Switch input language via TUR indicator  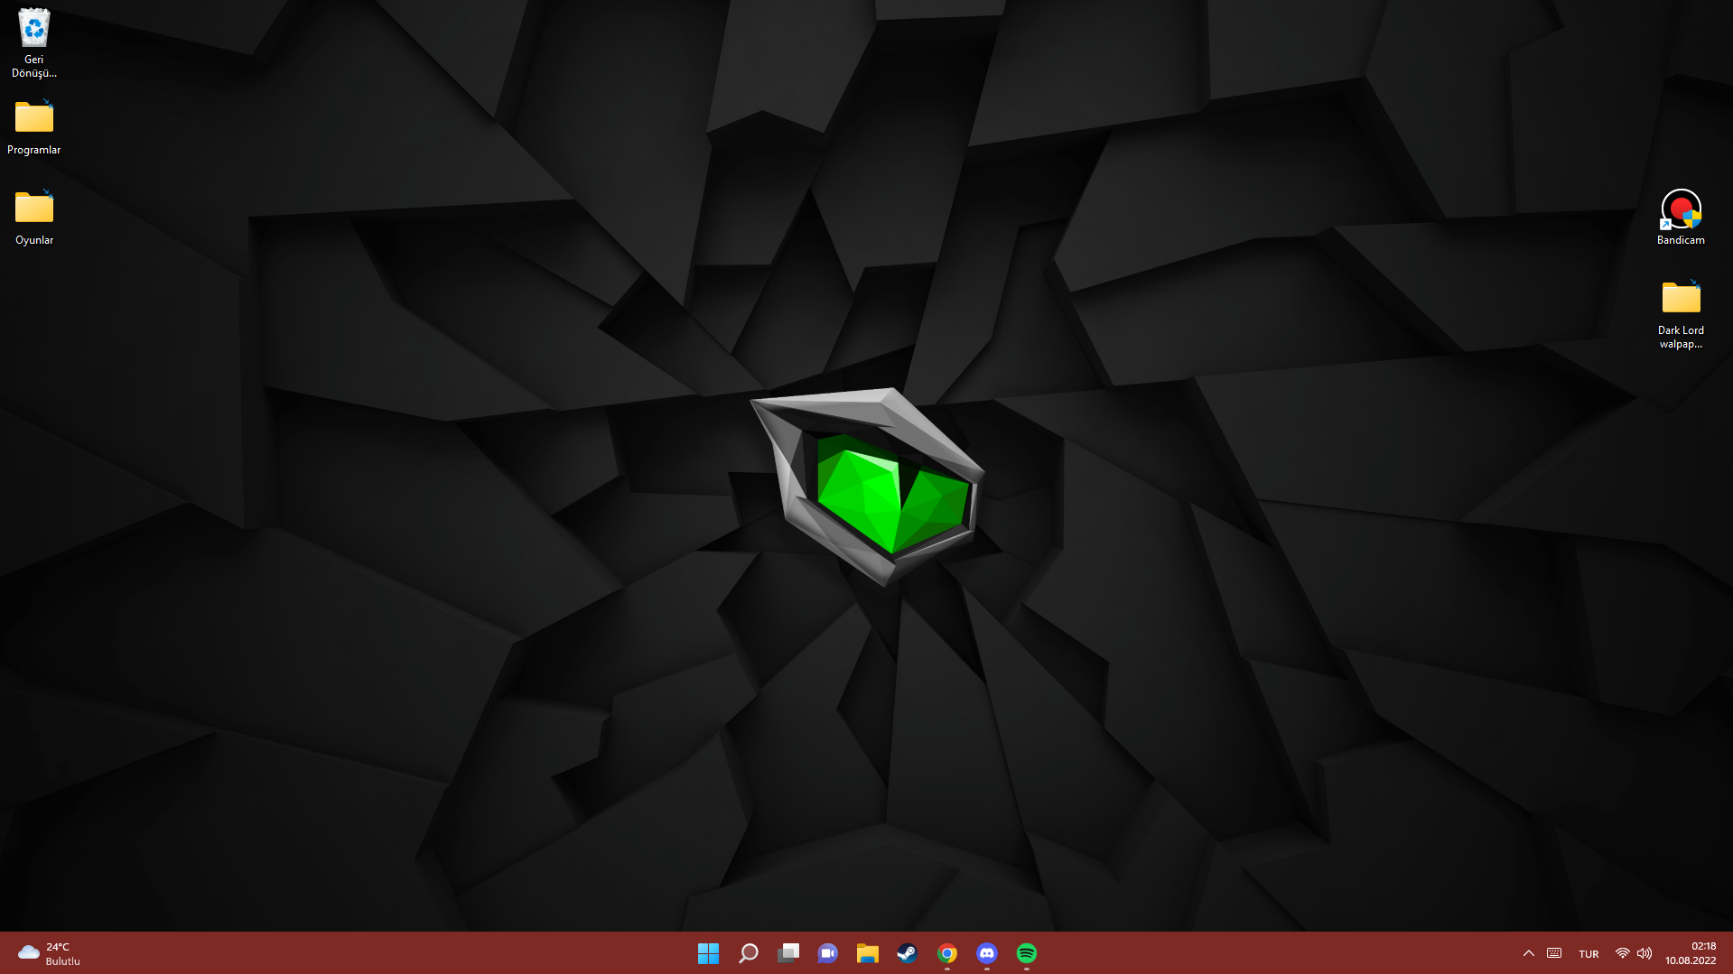1589,954
